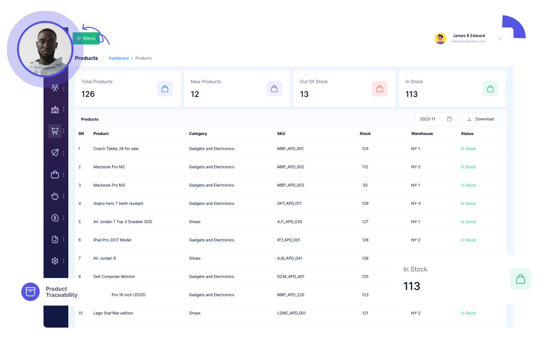557x355 pixels.
Task: Click the New Products count 12
Action: pyautogui.click(x=195, y=94)
